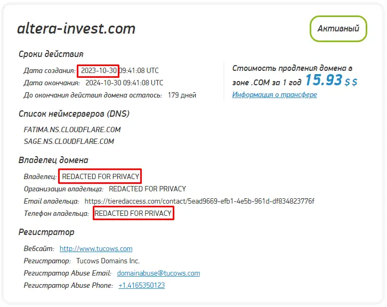
Task: Click the Сроки действия section heading
Action: tap(51, 54)
